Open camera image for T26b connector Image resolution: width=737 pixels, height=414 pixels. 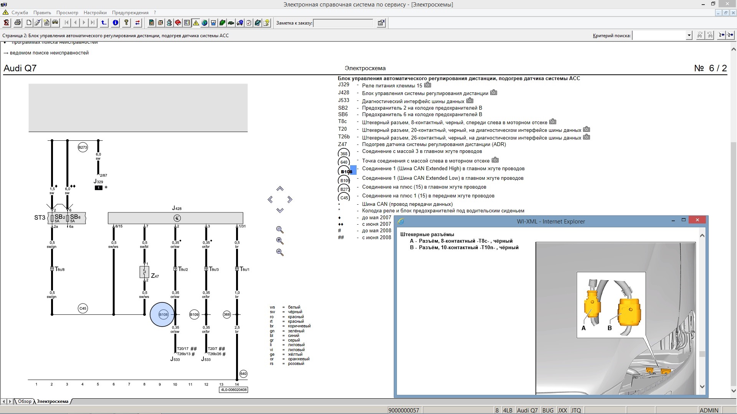[587, 137]
